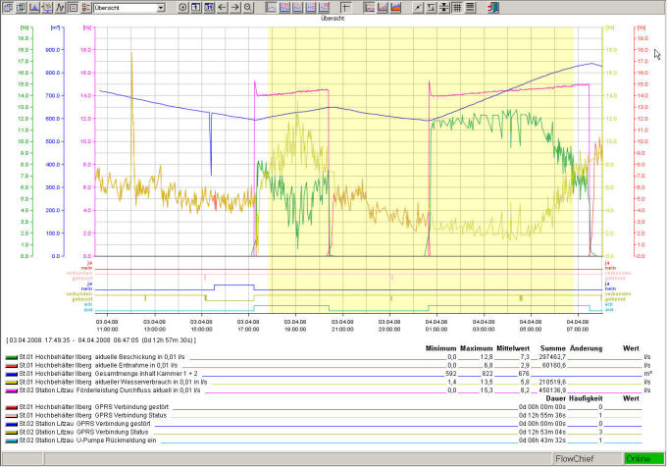
Task: Click the axis scaling bracket icon
Action: [x=432, y=7]
